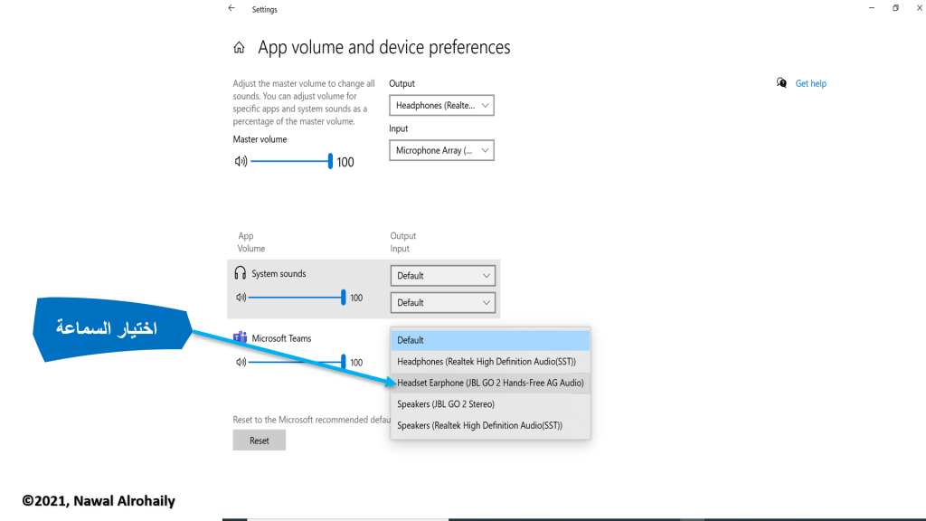Click the System sounds headphones icon
This screenshot has height=521, width=926.
[x=240, y=273]
